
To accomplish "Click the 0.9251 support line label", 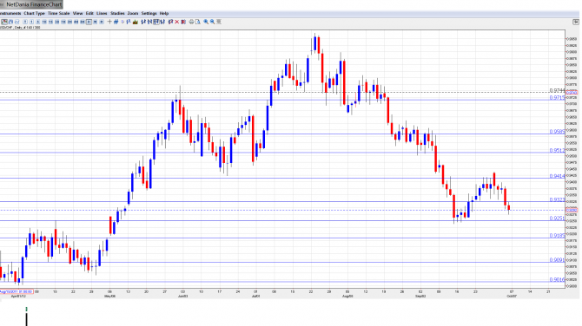I will pos(557,218).
